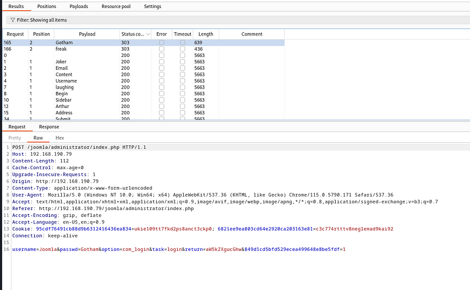The height and width of the screenshot is (290, 470).
Task: Toggle Error checkbox in the laughing row
Action: [162, 87]
